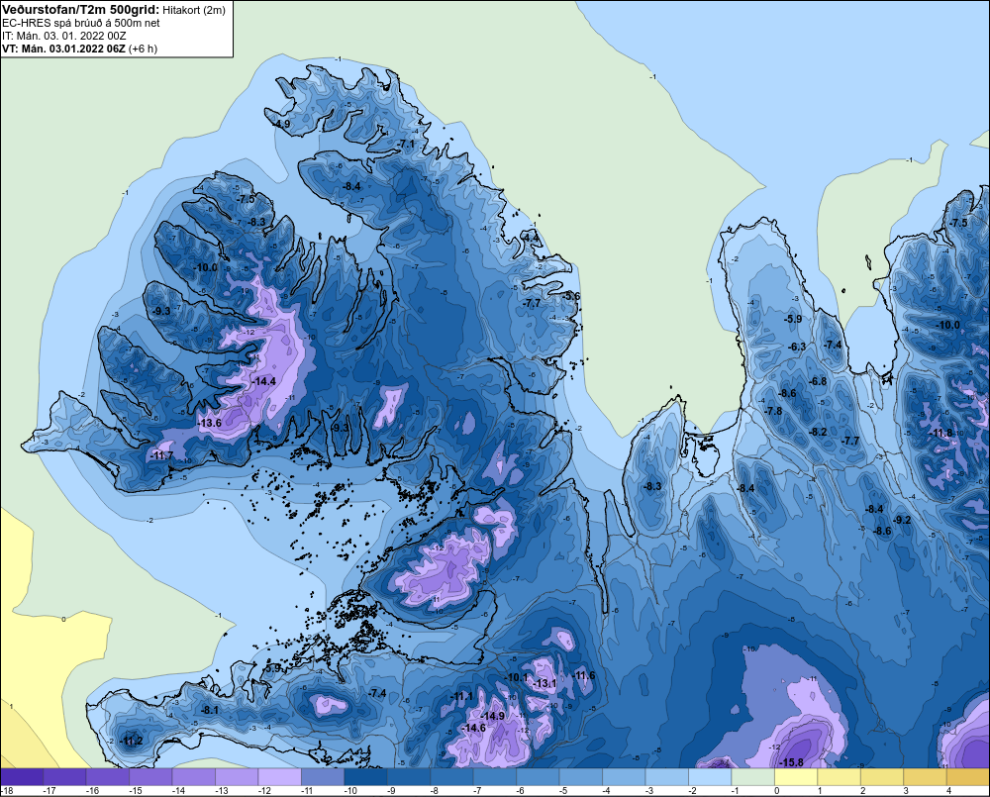Click the 'VT: Mán. 03.01.2022 06Z' valid time line
This screenshot has width=990, height=797.
click(63, 49)
